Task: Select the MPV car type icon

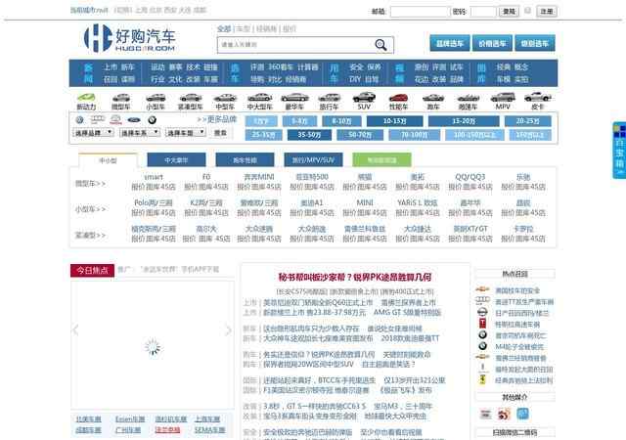Action: coord(502,100)
